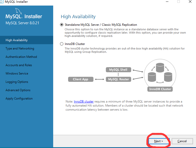Click the MySQL Installer title bar icon

pyautogui.click(x=2, y=2)
